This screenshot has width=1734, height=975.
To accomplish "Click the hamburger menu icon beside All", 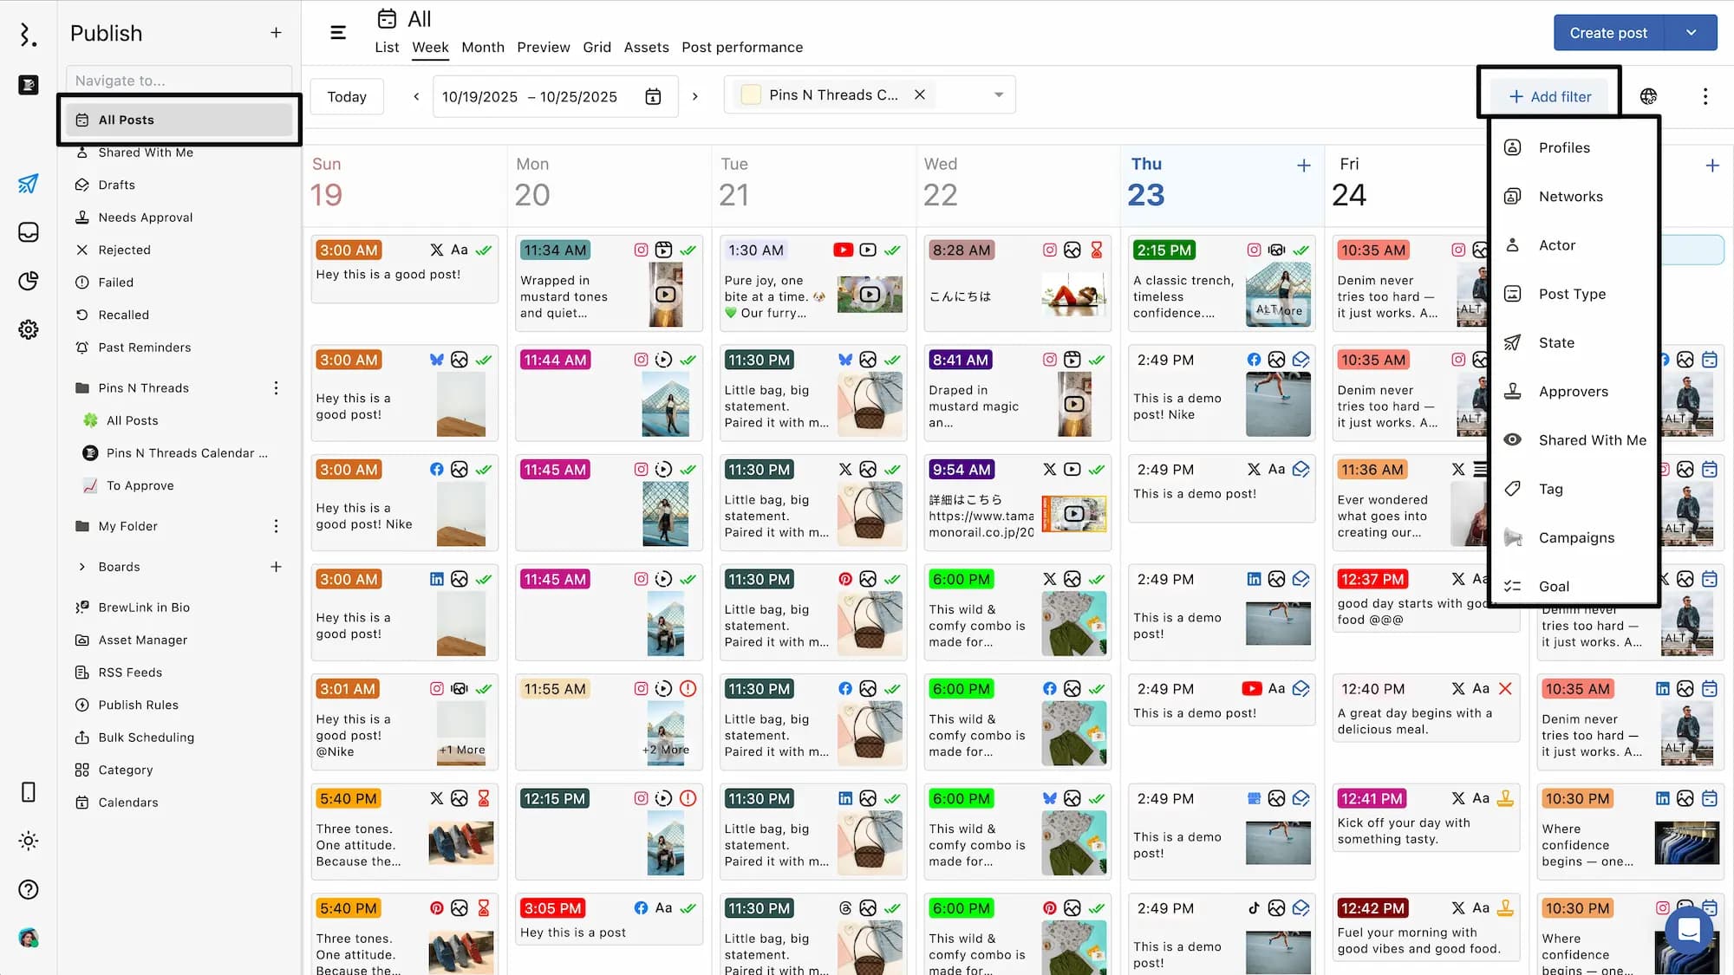I will click(x=338, y=33).
